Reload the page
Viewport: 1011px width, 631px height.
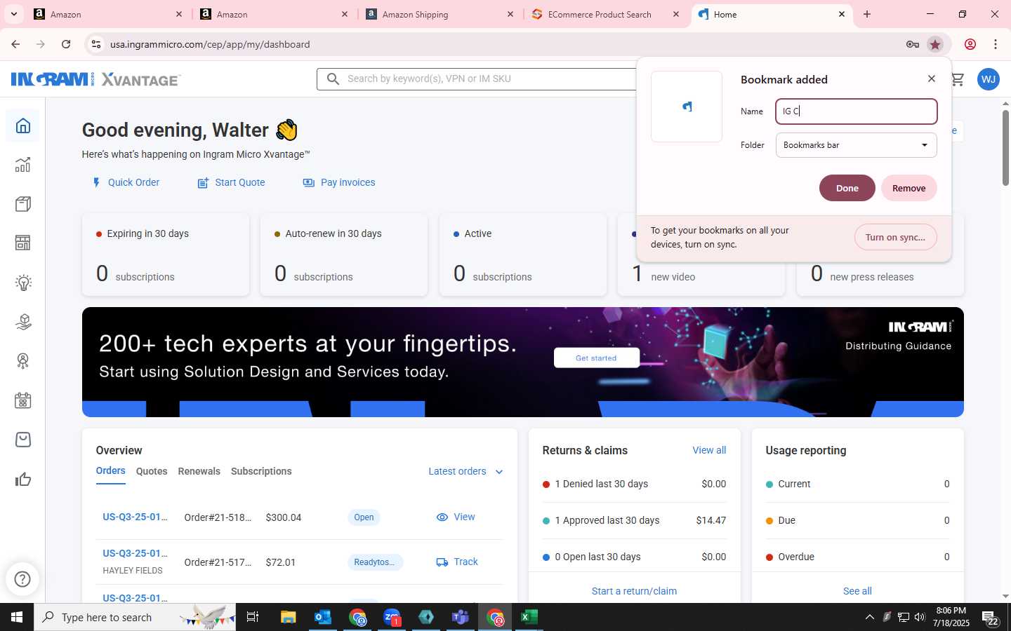click(66, 44)
